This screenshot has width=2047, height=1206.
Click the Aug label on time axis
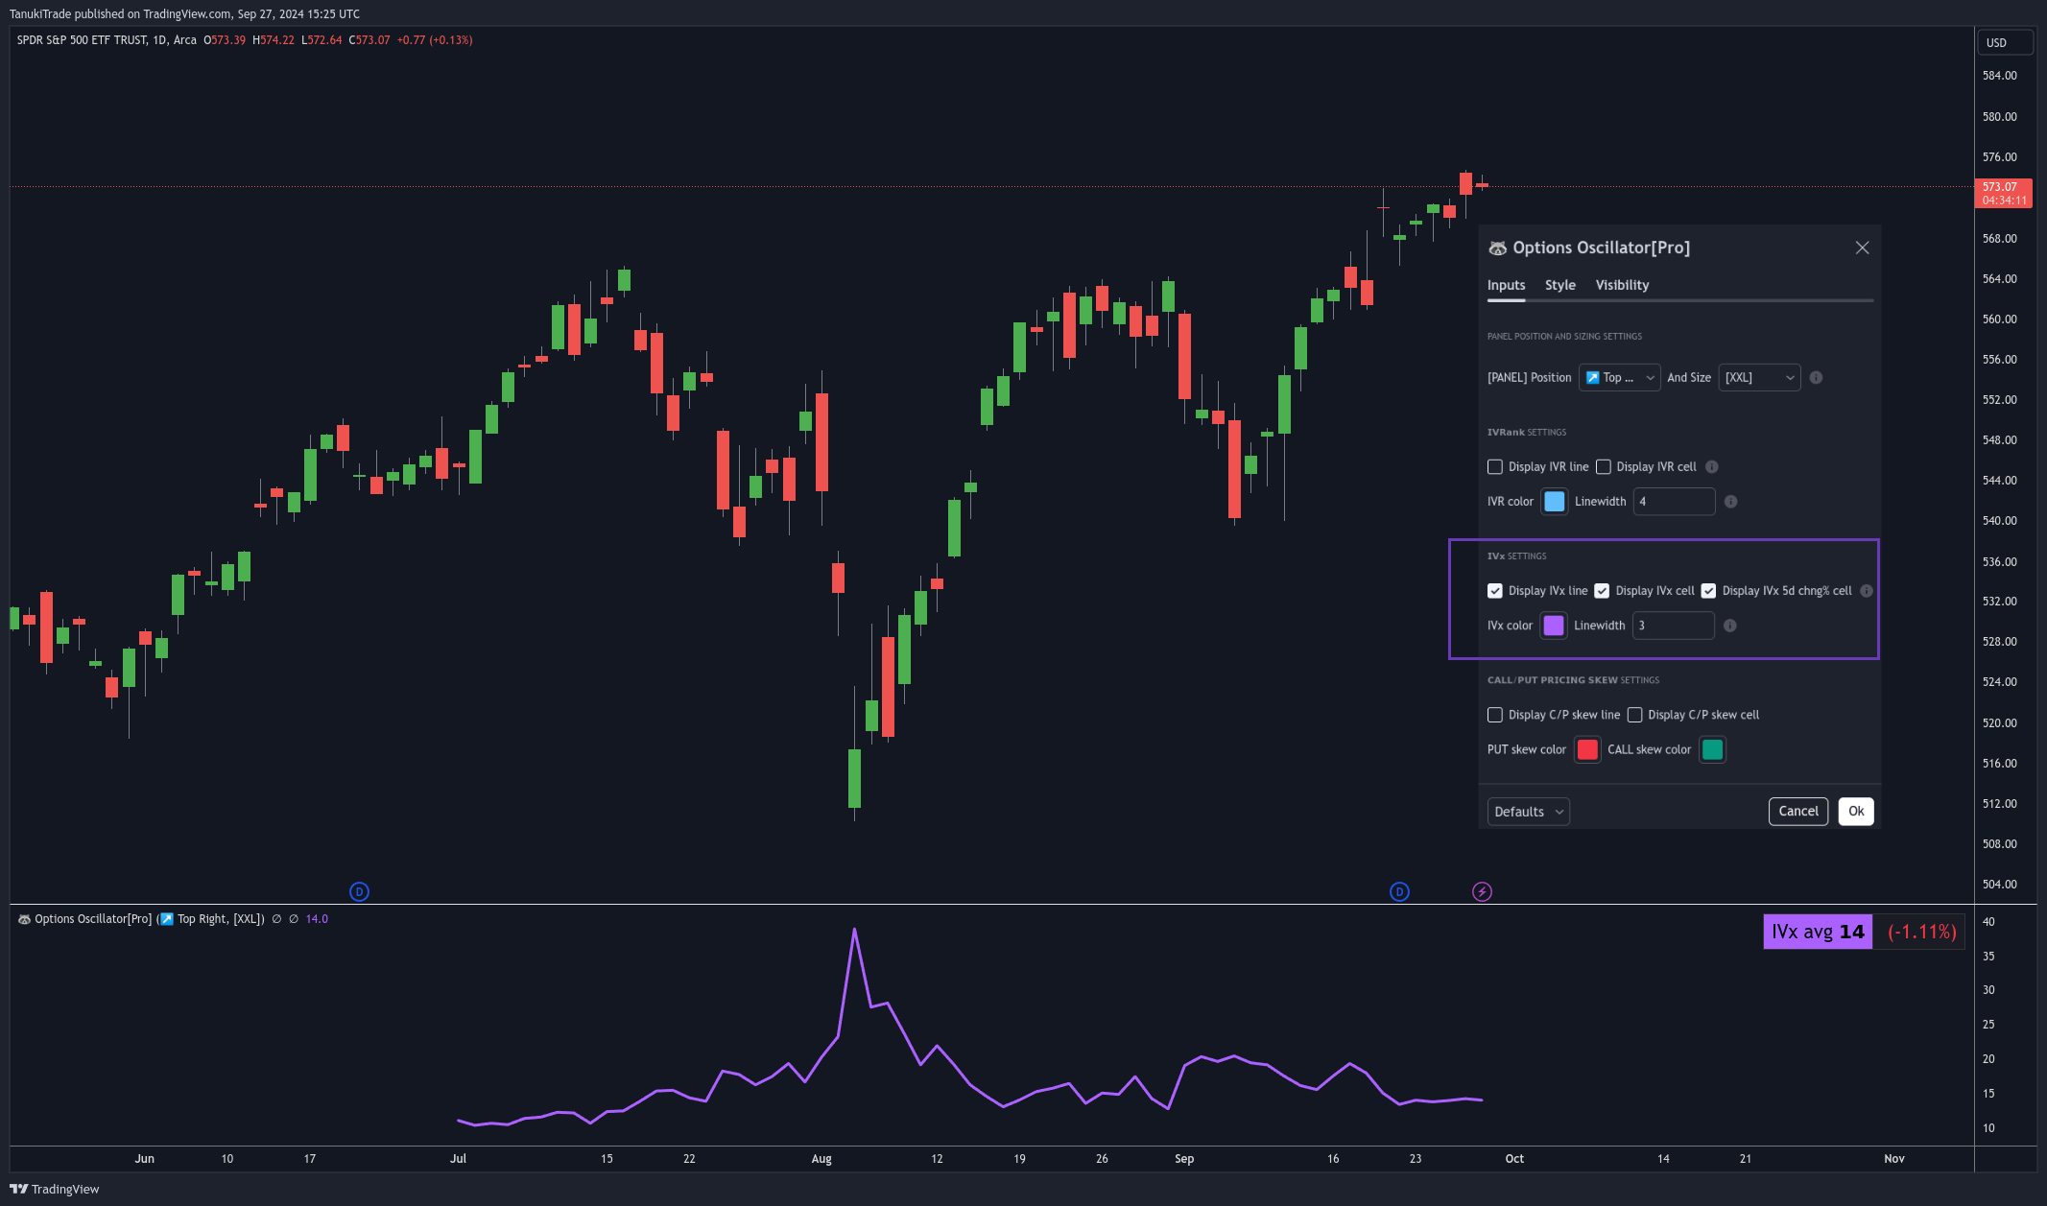click(x=821, y=1159)
